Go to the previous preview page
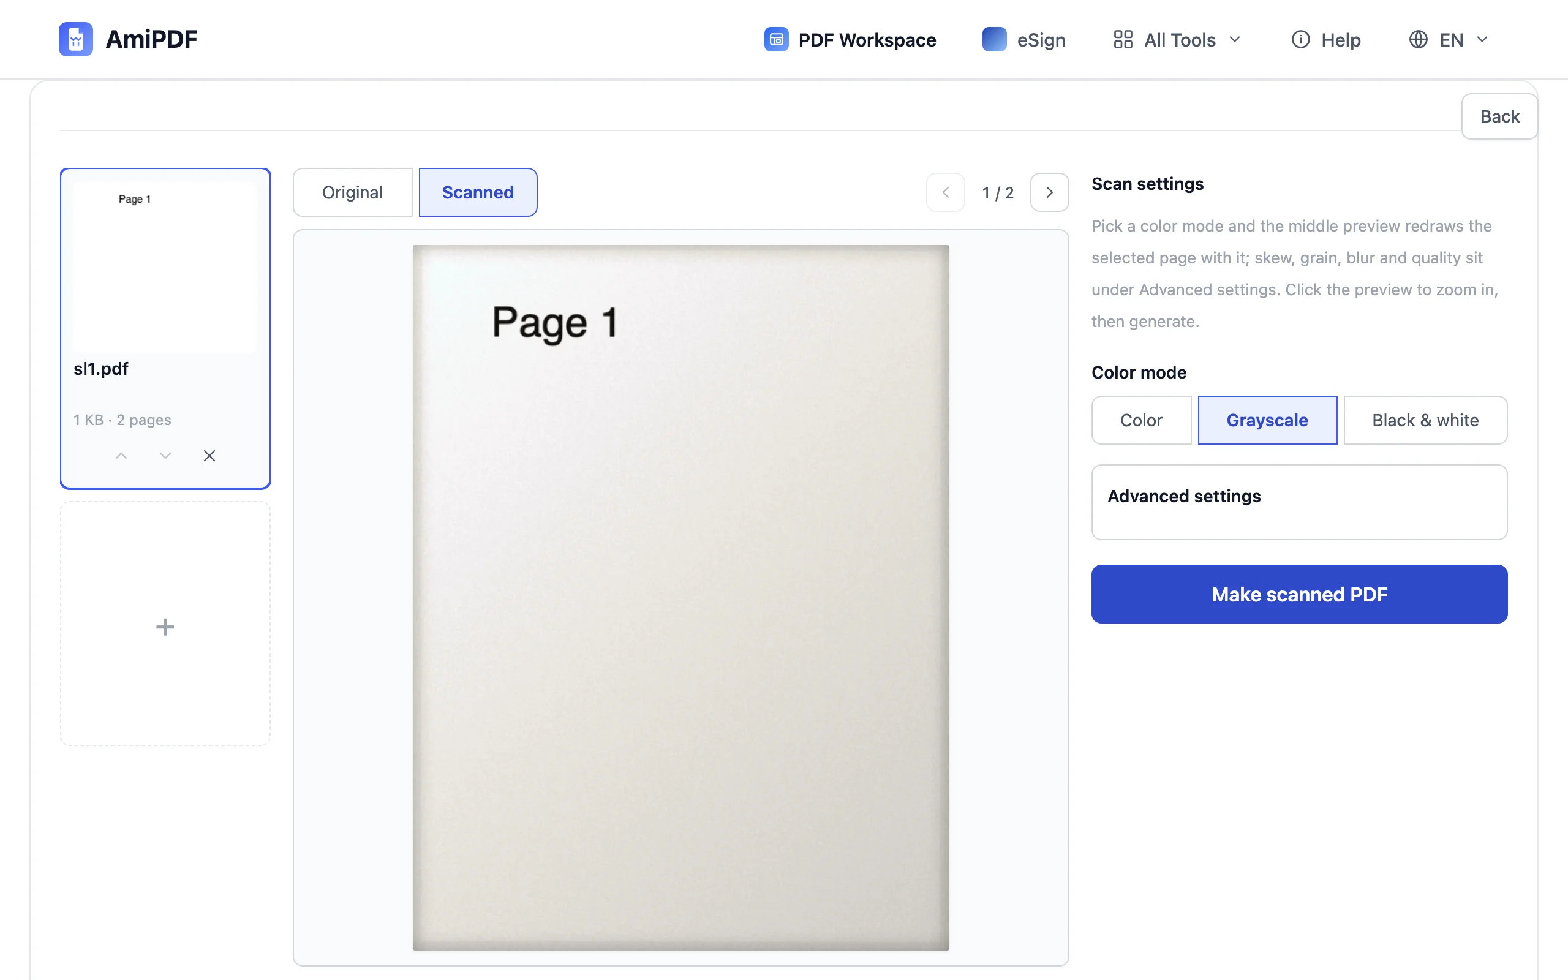Screen dimensions: 1568x980 (x=945, y=192)
